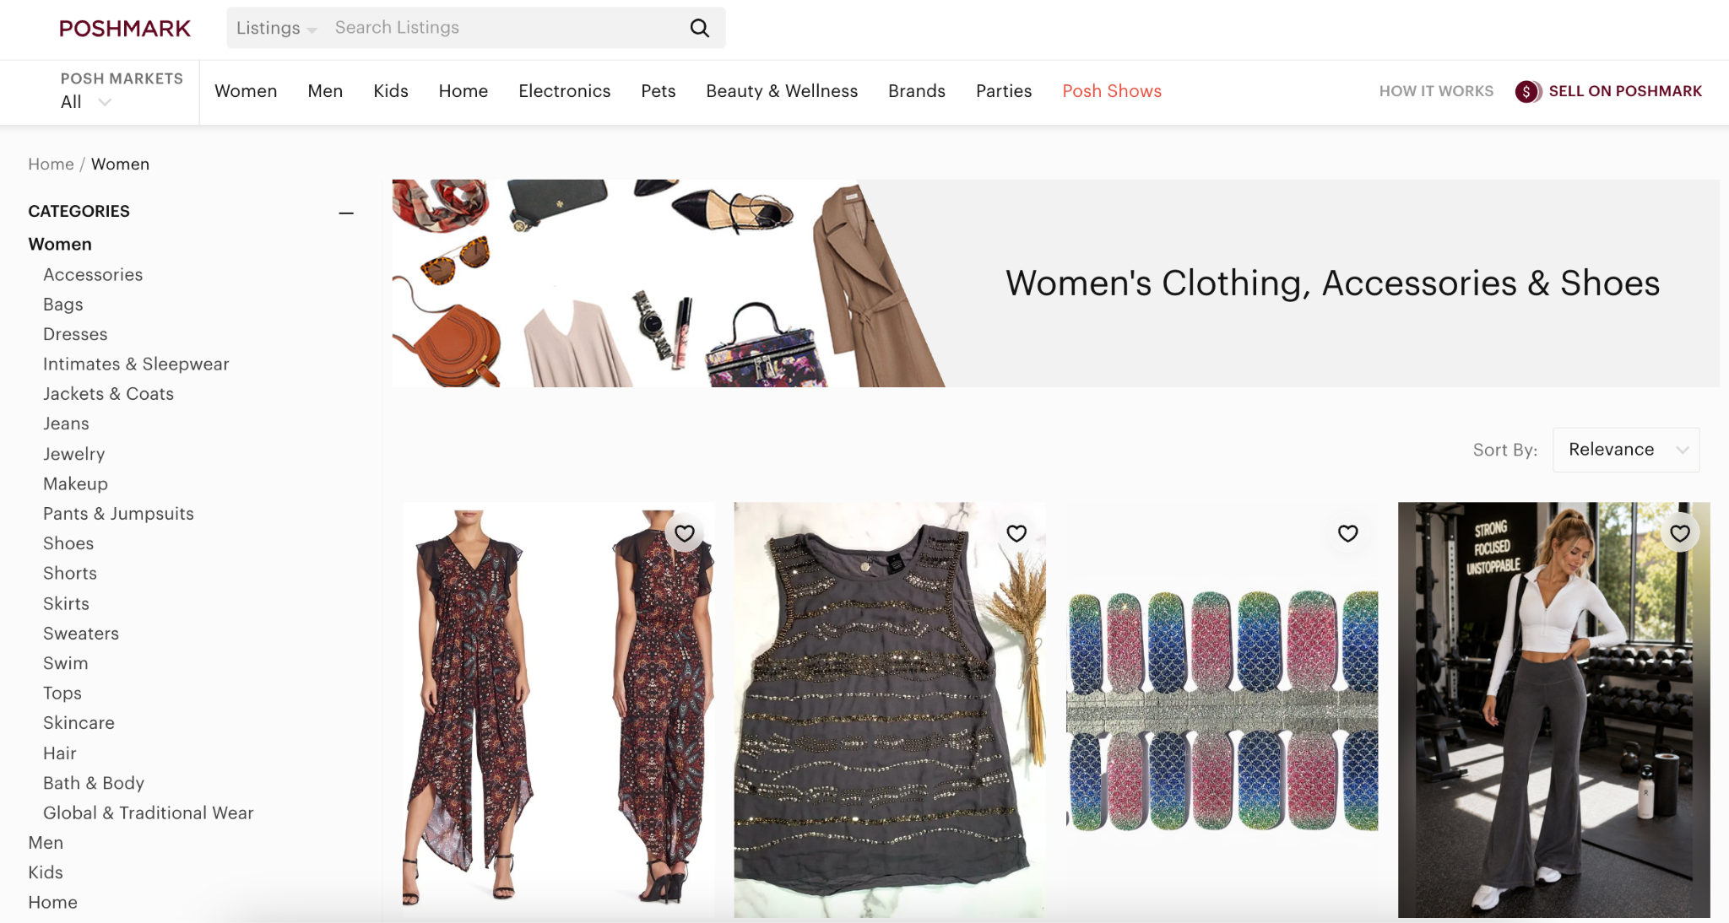Click the How It Works link
The image size is (1729, 923).
[1436, 91]
